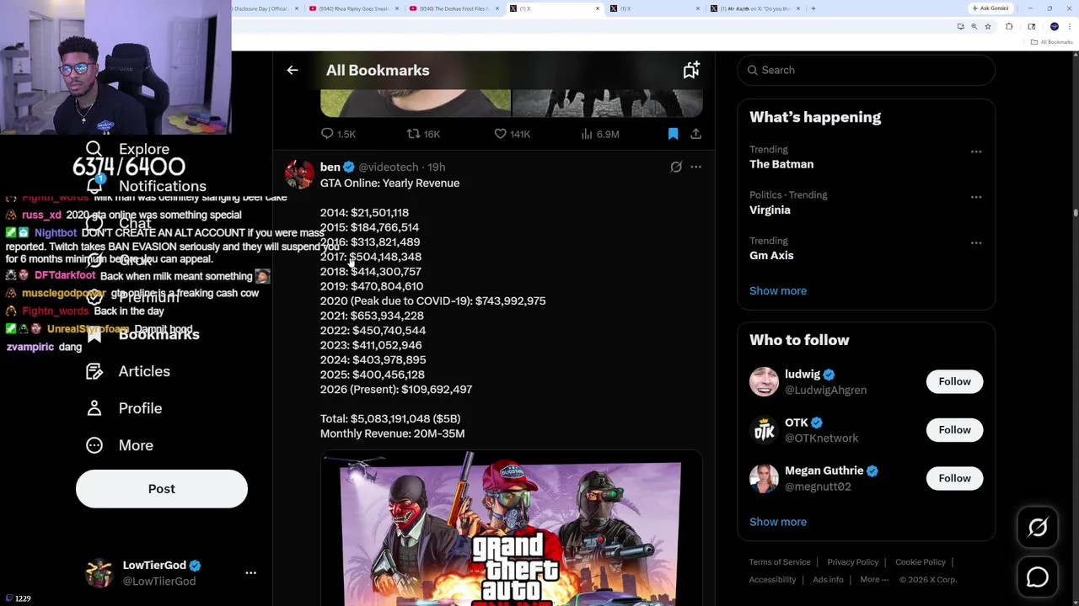This screenshot has height=606, width=1079.
Task: Open the Gm Axis trending topic
Action: coord(771,255)
